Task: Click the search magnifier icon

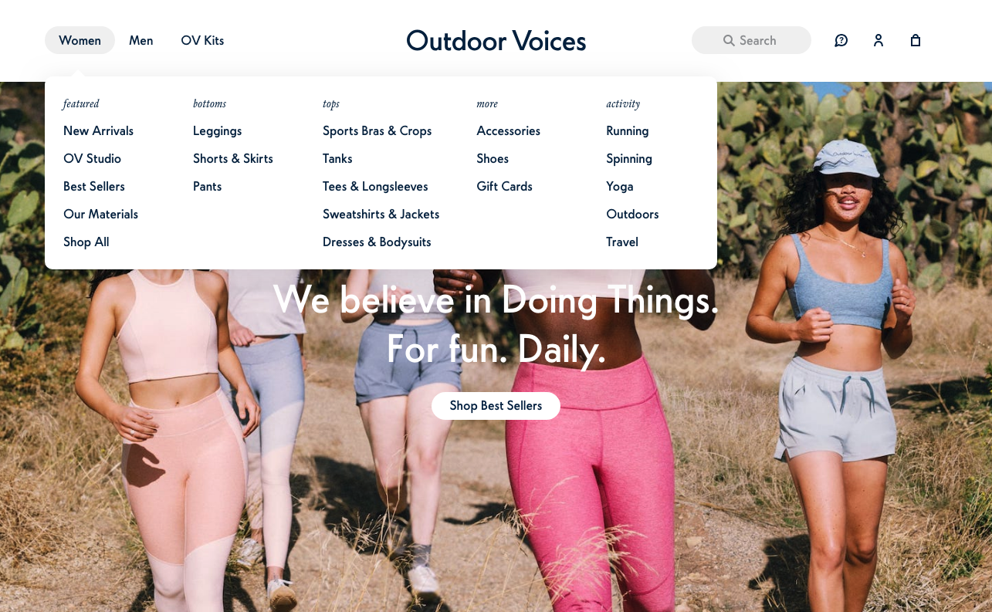Action: [729, 40]
